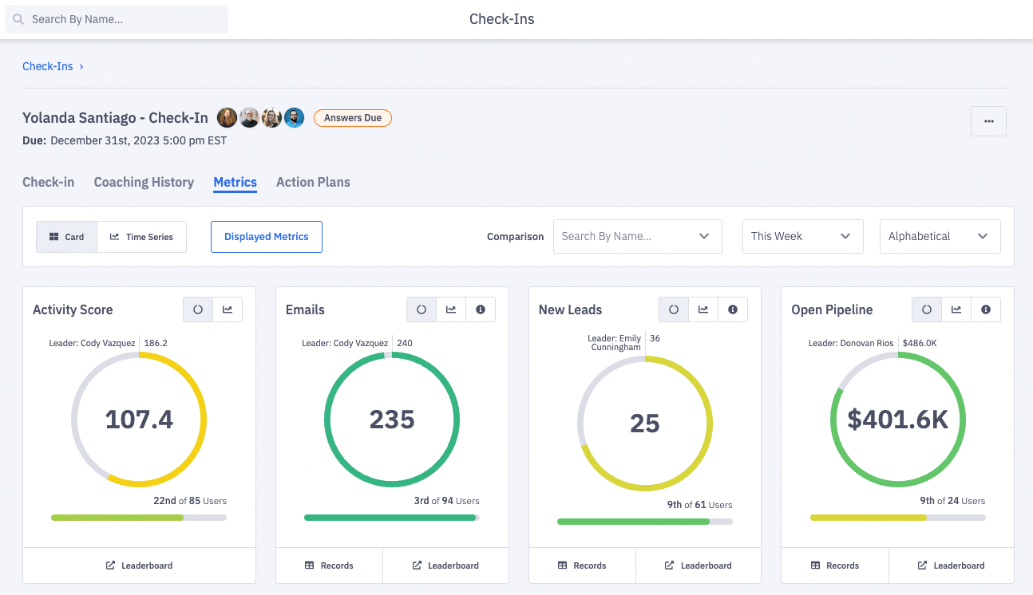Click info icon on Open Pipeline card
Screen dimensions: 1033x595
coord(986,309)
